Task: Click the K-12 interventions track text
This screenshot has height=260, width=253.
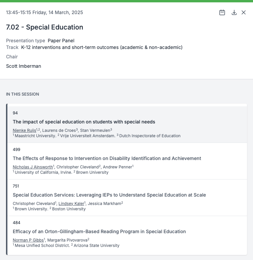Action: 102,47
